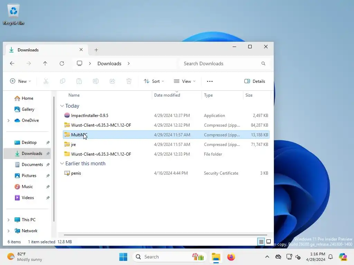Viewport: 354px width, 265px height.
Task: Select the jre compressed file
Action: pos(166,145)
